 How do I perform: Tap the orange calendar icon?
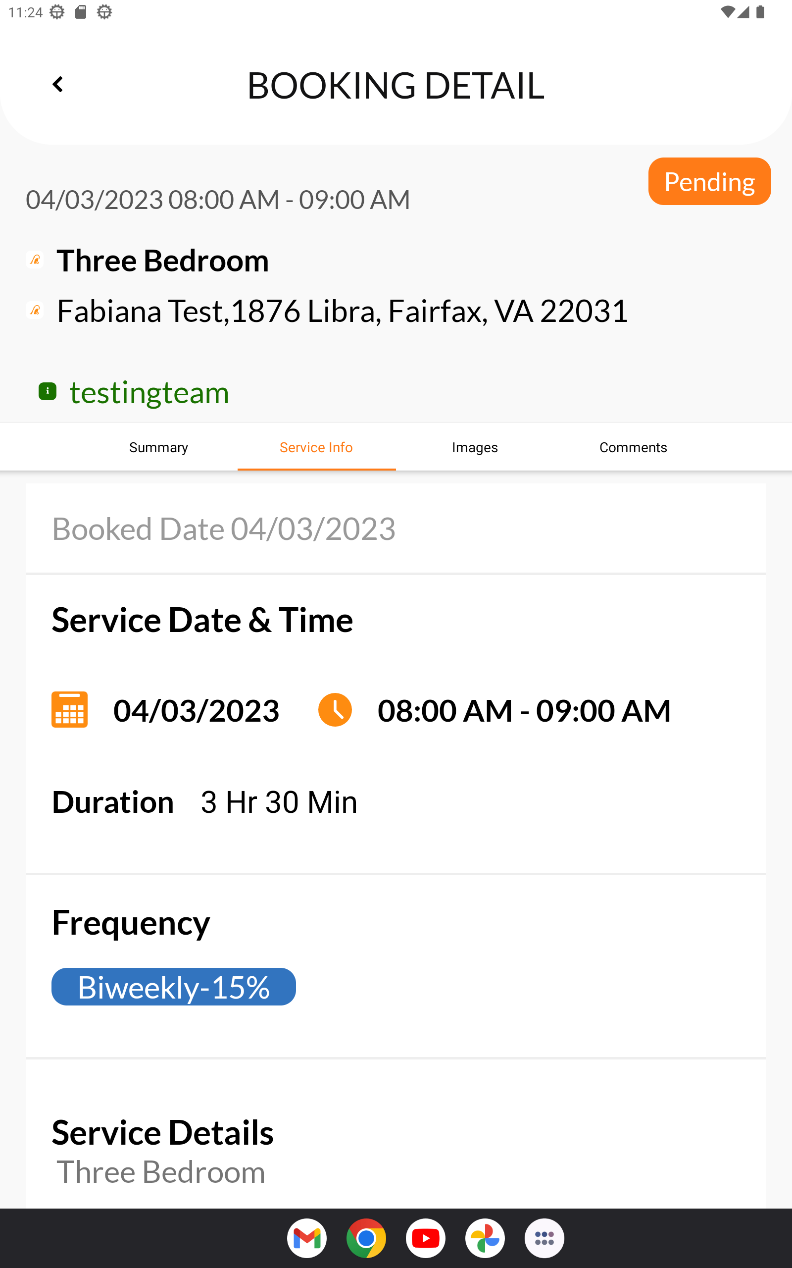coord(70,709)
